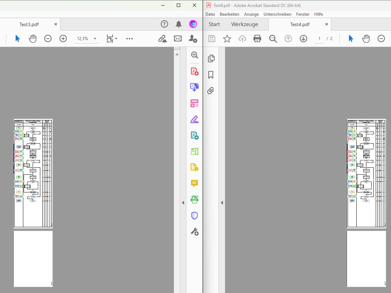This screenshot has height=293, width=391.
Task: View notifications bell
Action: (179, 24)
